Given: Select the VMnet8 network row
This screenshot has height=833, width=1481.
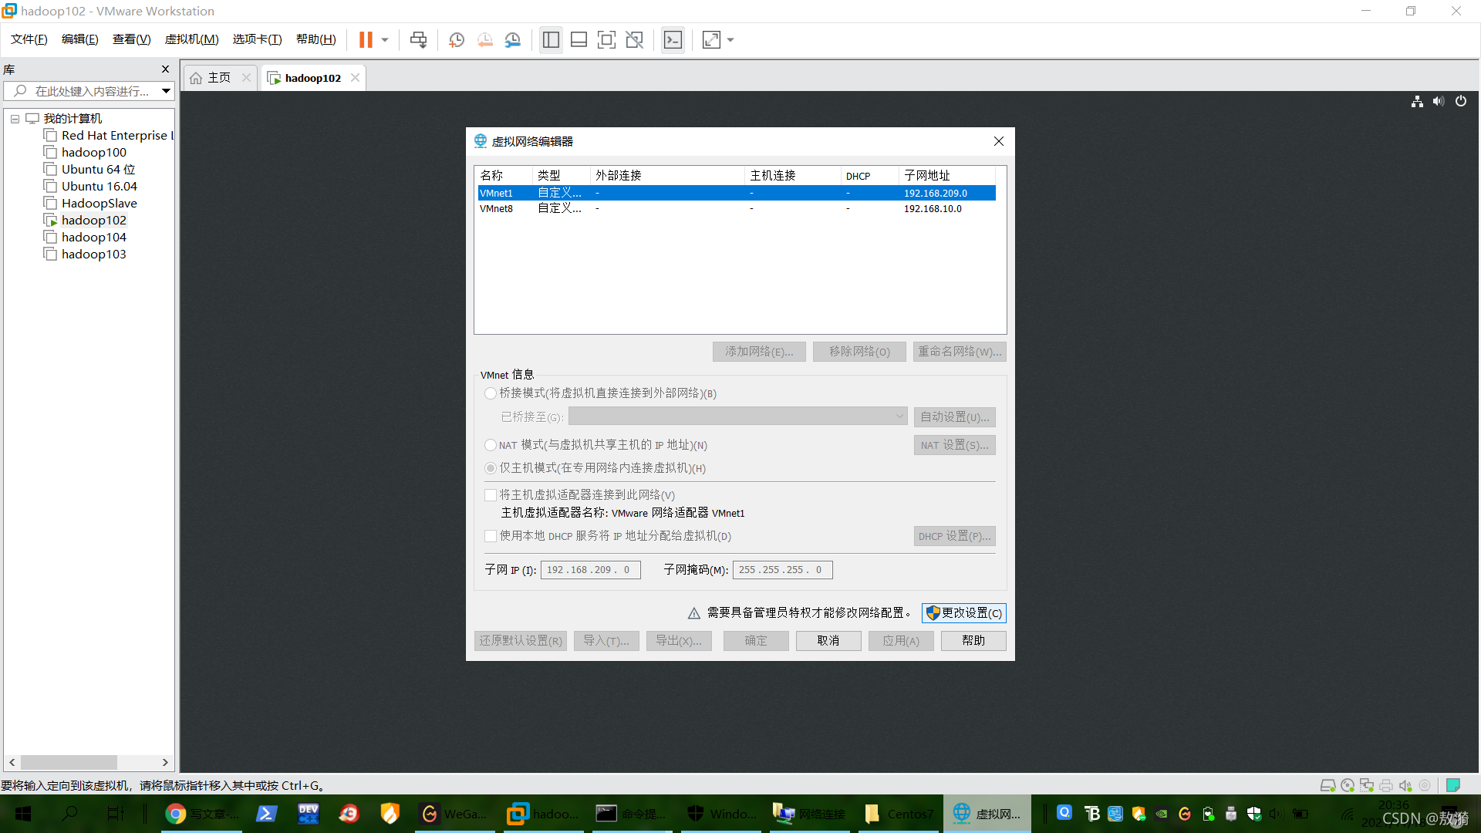Looking at the screenshot, I should click(x=694, y=209).
